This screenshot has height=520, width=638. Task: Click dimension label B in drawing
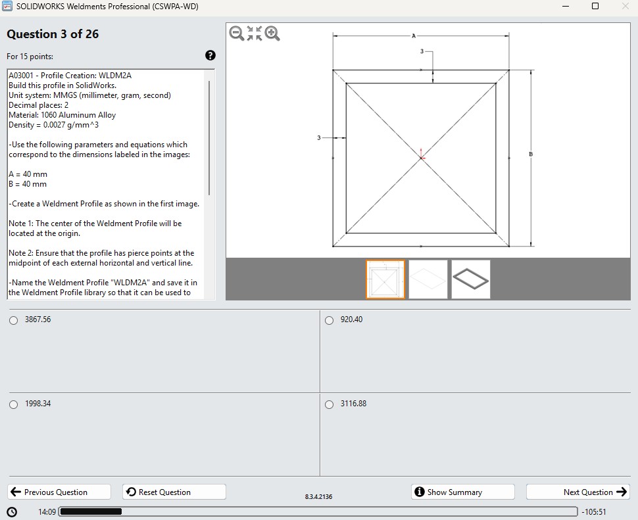tap(531, 154)
